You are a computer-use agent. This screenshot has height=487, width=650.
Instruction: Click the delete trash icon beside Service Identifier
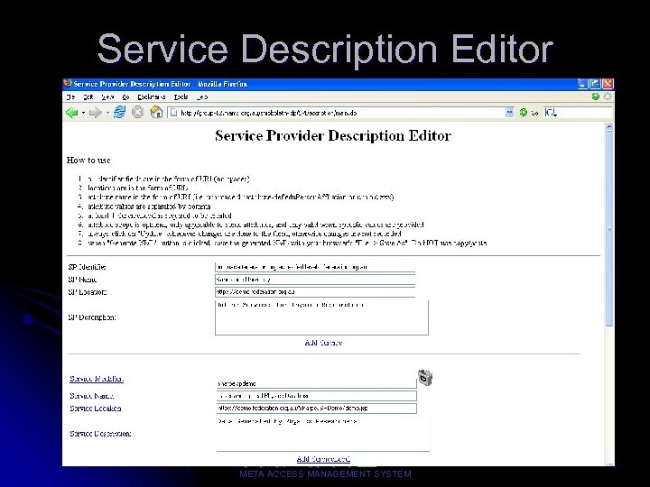pyautogui.click(x=425, y=377)
